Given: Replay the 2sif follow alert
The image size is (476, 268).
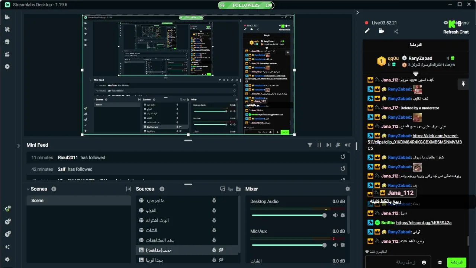Looking at the screenshot, I should point(343,169).
